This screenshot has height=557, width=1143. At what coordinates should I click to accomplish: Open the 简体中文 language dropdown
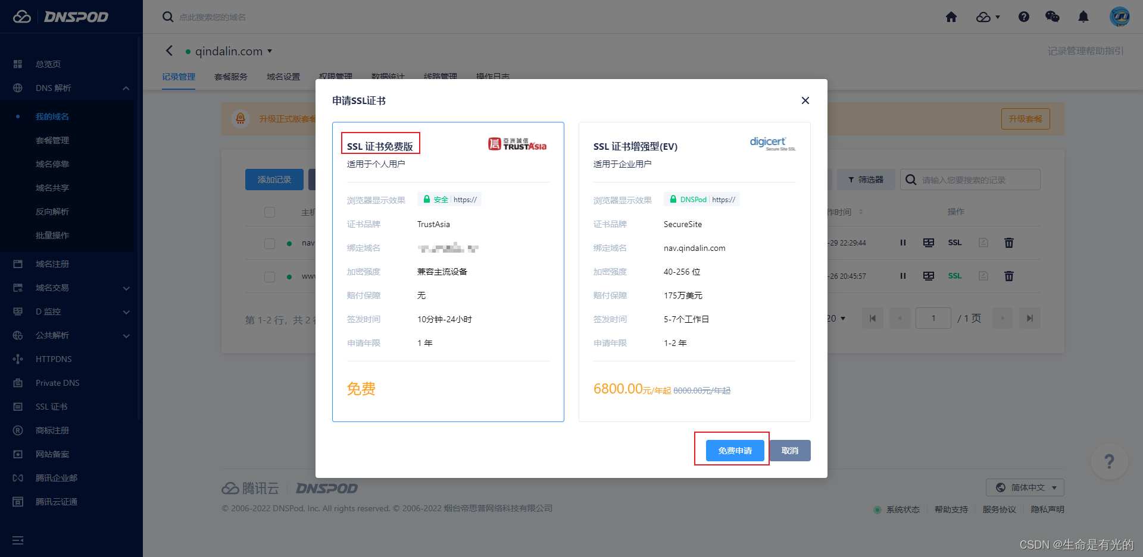click(1025, 487)
